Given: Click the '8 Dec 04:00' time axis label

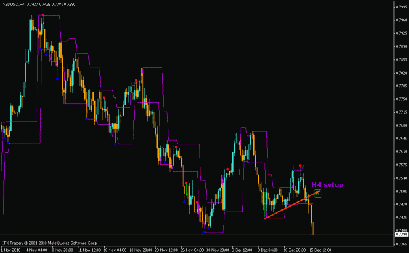Looking at the screenshot, I should click(x=268, y=250).
